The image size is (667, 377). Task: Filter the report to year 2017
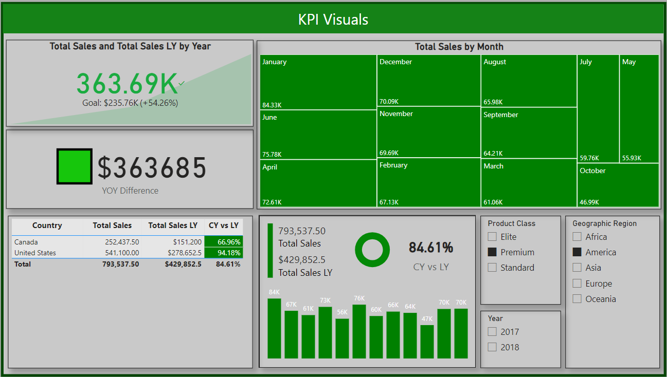[x=493, y=332]
